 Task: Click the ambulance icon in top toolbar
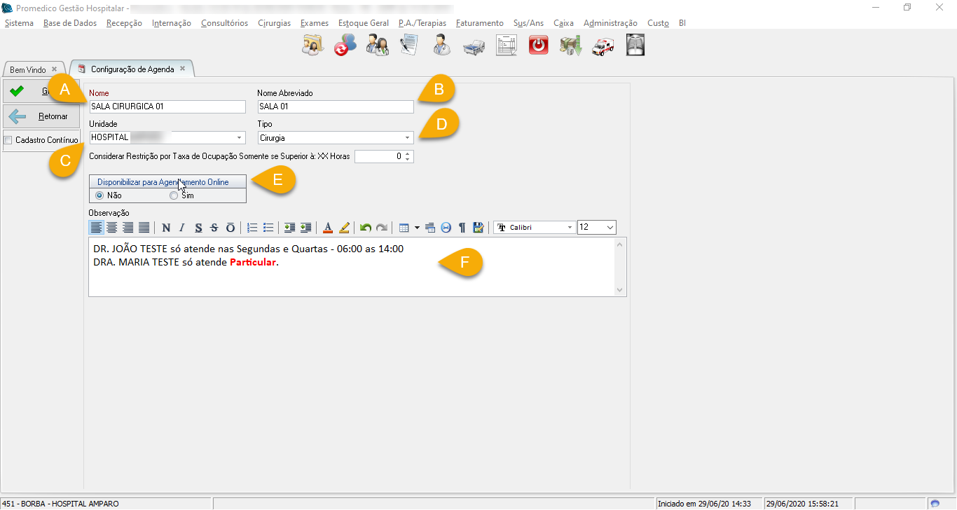click(603, 46)
